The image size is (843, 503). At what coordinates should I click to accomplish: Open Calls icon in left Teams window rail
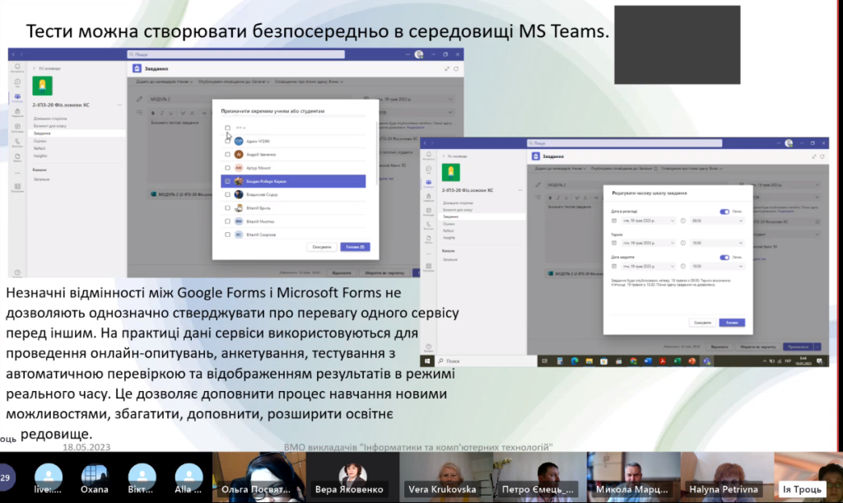coord(17,142)
